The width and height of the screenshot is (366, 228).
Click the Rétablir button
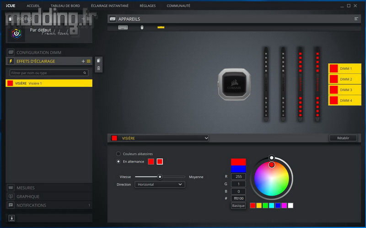tap(343, 138)
